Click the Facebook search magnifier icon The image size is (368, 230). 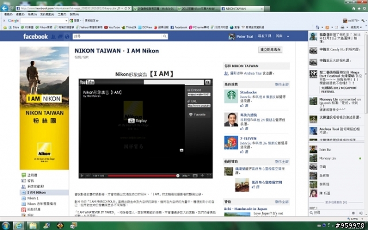coord(164,36)
